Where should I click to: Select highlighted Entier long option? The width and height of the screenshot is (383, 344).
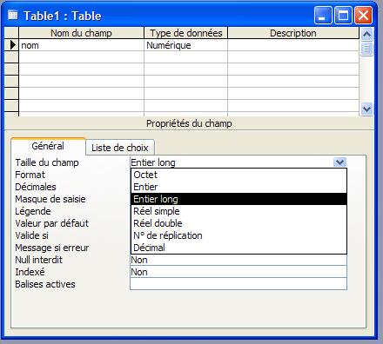tap(239, 199)
